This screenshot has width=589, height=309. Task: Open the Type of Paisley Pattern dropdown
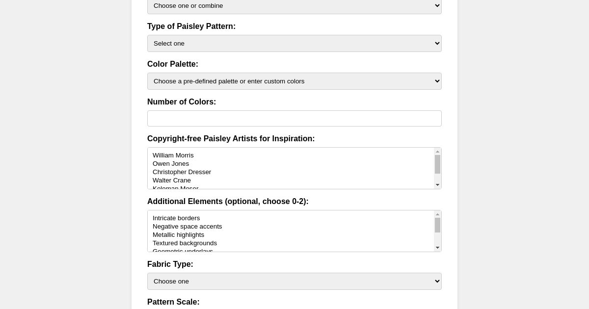(x=294, y=43)
